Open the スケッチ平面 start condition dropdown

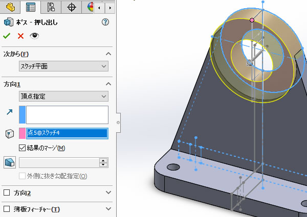click(x=63, y=66)
